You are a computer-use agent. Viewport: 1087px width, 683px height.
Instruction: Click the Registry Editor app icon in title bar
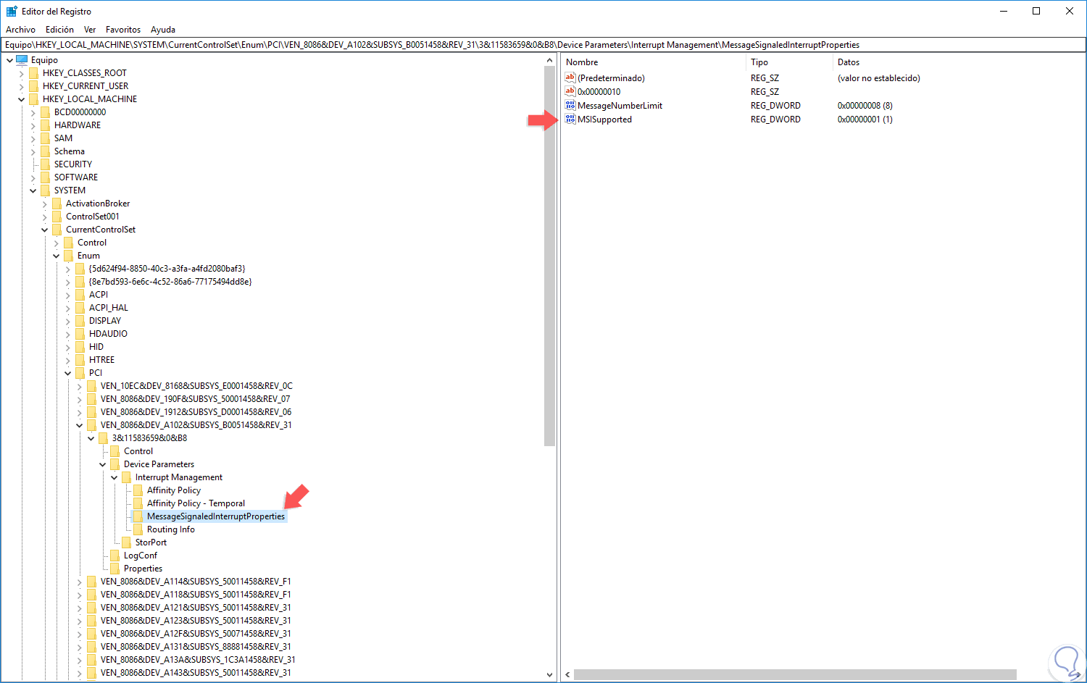coord(12,11)
